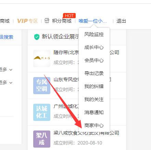Screen dimensions: 151x150
Task: Open the 达城化工 company logo
Action: click(x=42, y=112)
